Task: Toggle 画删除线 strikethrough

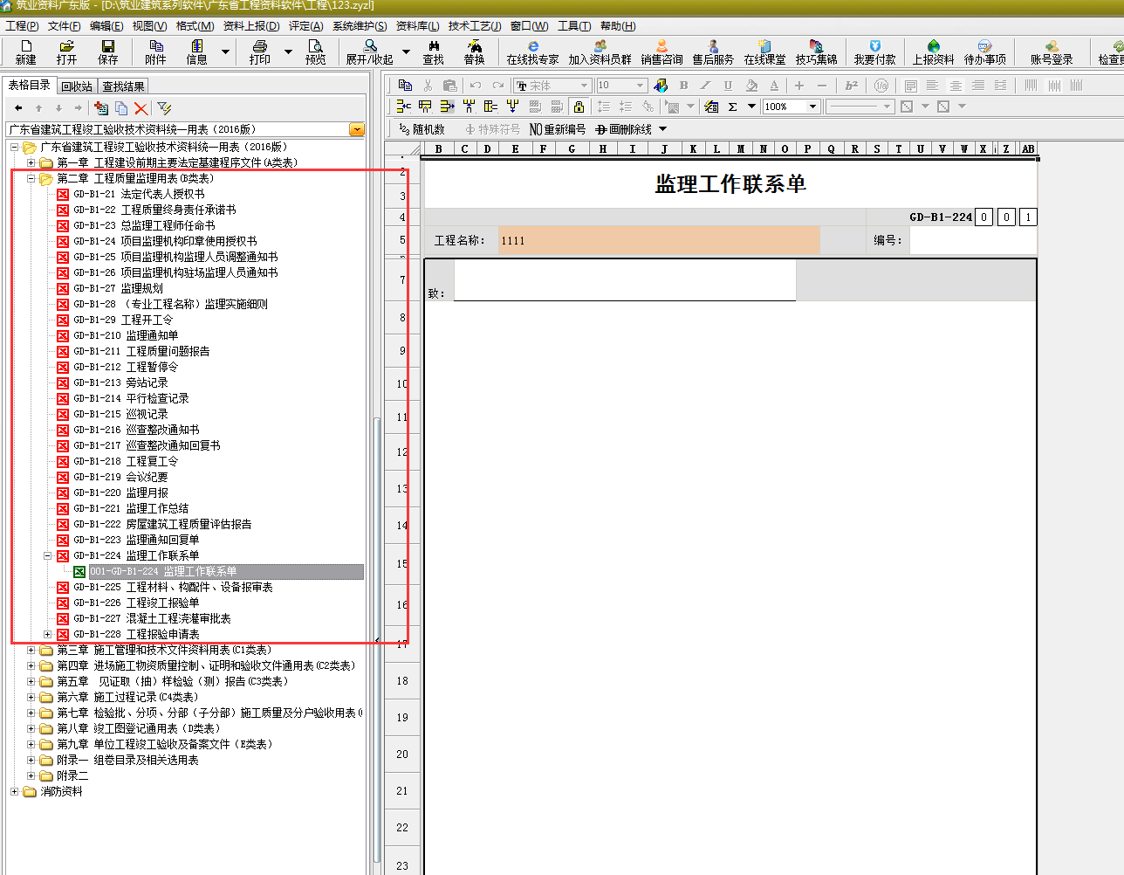Action: (623, 129)
